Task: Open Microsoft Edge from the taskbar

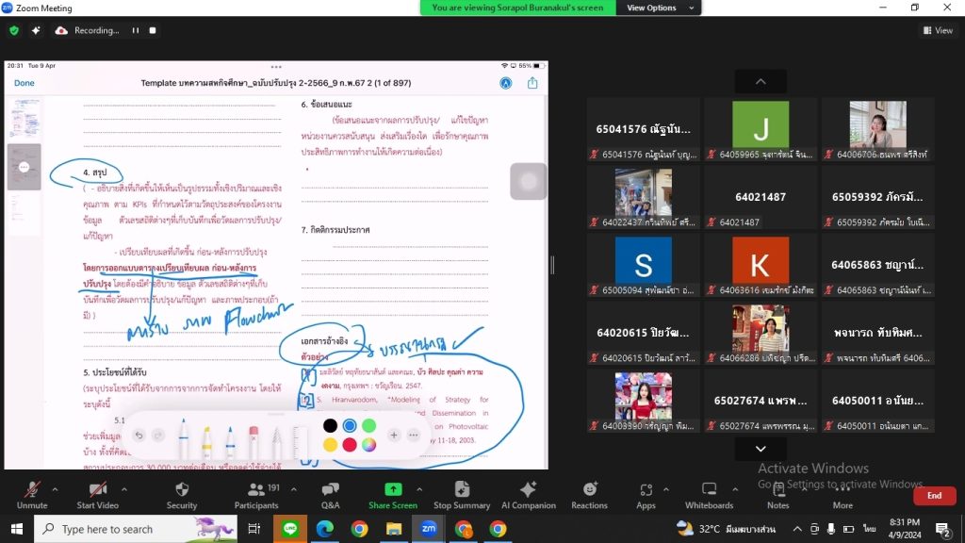Action: (x=325, y=529)
